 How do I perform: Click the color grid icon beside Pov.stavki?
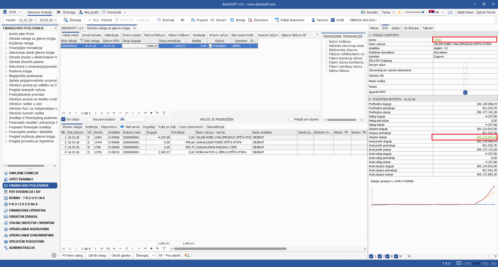click(x=187, y=255)
